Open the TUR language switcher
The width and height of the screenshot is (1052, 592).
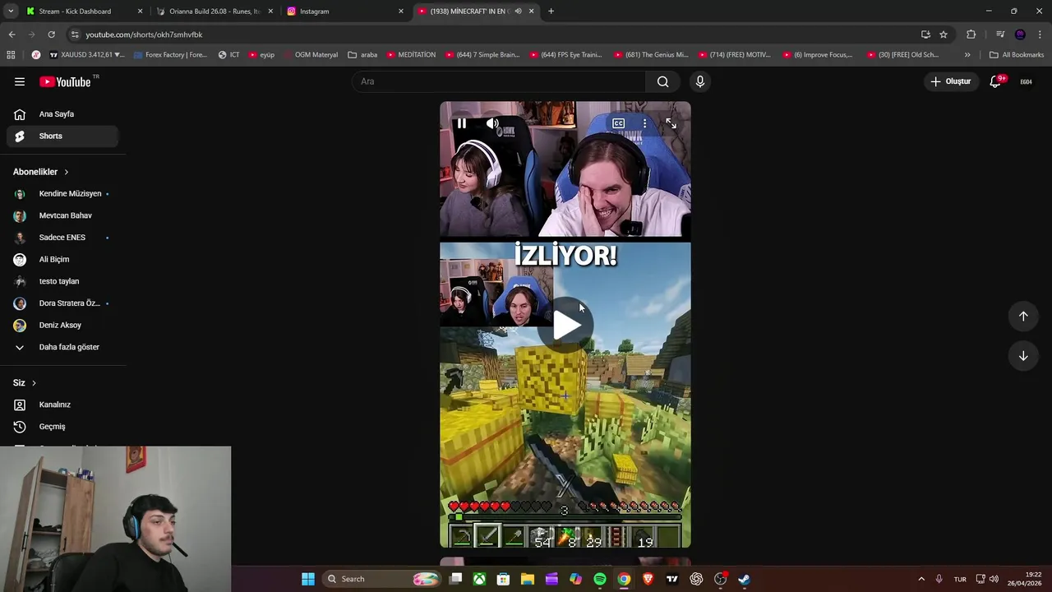click(x=960, y=579)
